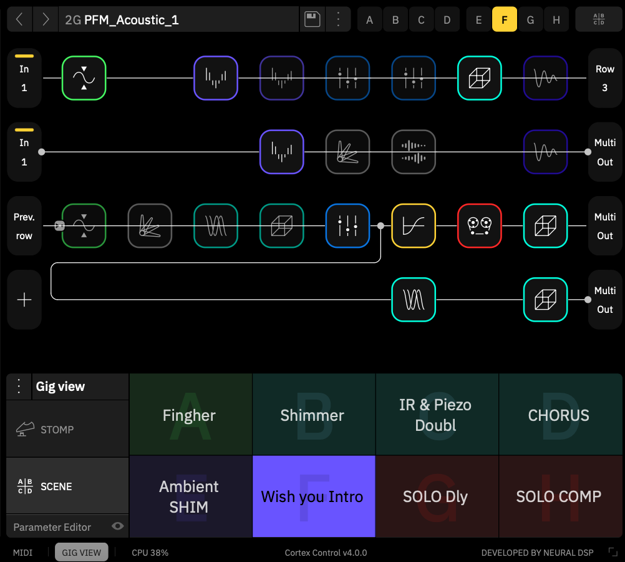Select the GIG VIEW tab in the status bar
The width and height of the screenshot is (625, 562).
tap(81, 552)
